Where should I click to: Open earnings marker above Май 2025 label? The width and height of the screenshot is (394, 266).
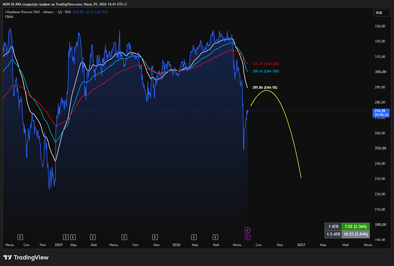click(93, 237)
